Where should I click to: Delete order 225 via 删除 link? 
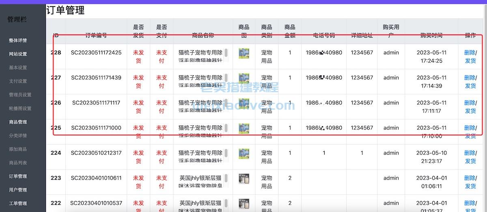coord(470,128)
